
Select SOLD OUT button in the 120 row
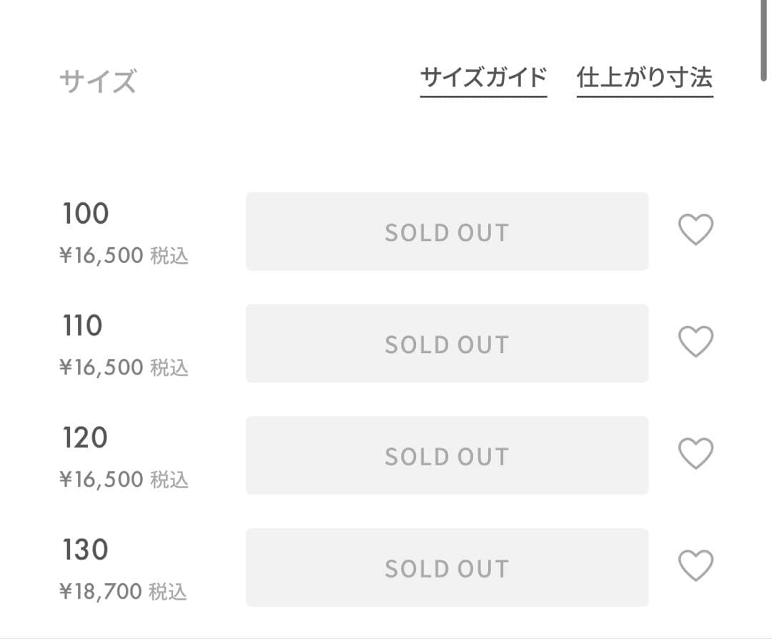click(x=447, y=455)
